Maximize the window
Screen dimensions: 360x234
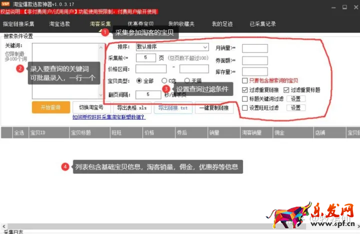coord(344,7)
